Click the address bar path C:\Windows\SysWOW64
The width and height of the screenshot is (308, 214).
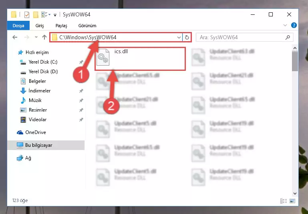(x=88, y=37)
